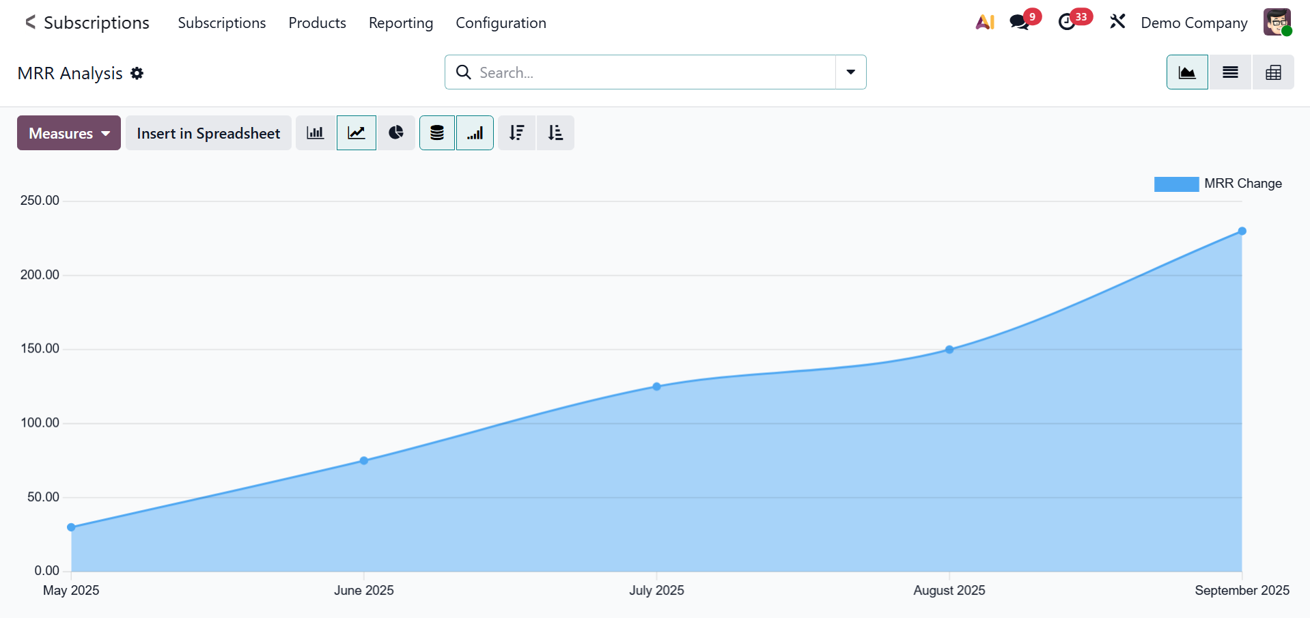Viewport: 1310px width, 618px height.
Task: Switch to bar chart mode
Action: tap(315, 133)
